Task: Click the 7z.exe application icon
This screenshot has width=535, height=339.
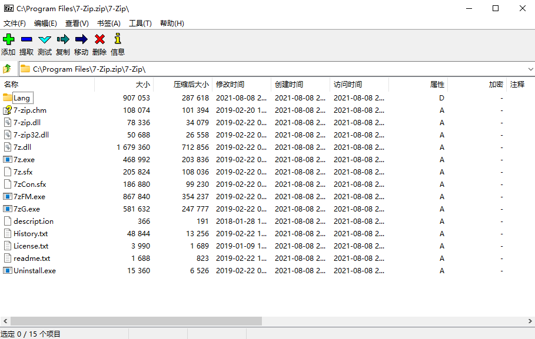Action: (x=8, y=159)
